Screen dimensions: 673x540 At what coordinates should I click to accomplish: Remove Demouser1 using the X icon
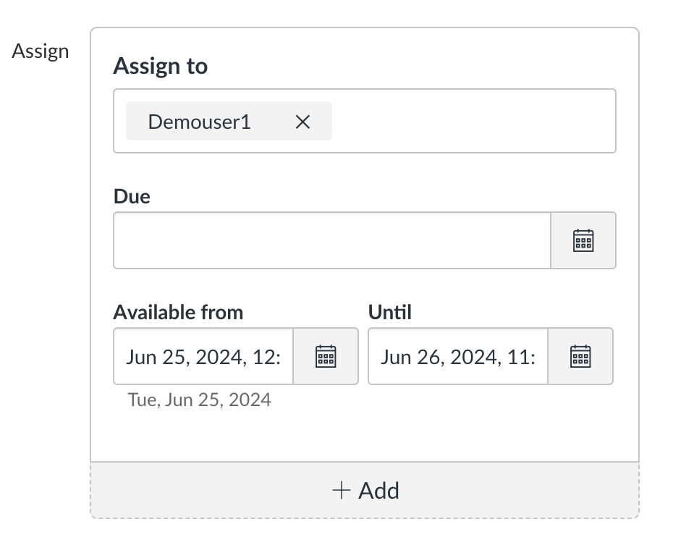pos(302,122)
